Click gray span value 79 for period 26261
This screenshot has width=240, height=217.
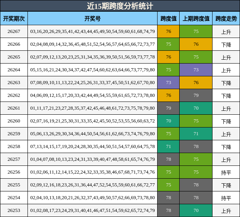(x=168, y=108)
